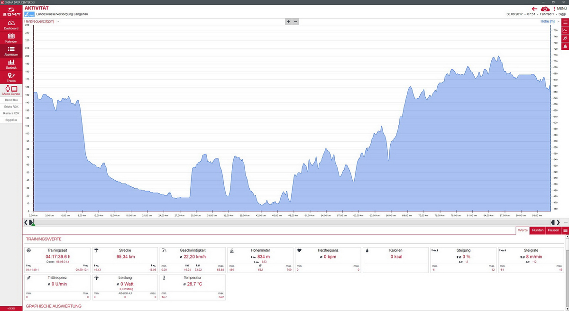Open the Herzfrequenz axis dropdown

[x=58, y=22]
